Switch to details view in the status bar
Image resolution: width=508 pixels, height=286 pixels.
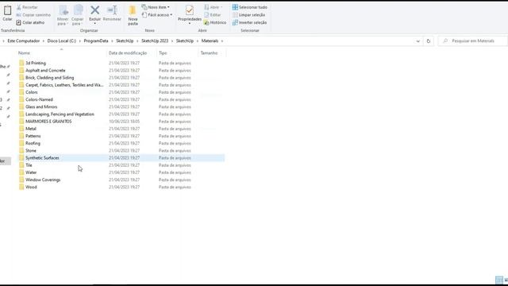[499, 280]
